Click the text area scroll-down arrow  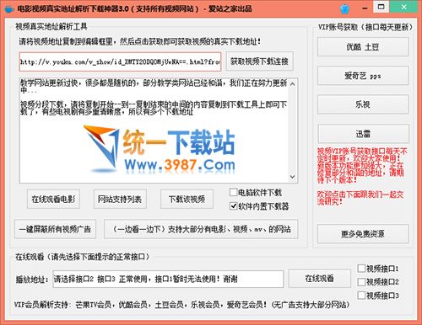coord(293,177)
